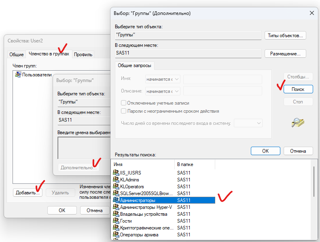The image size is (320, 242).
Task: Open the Имя 'начинается с' dropdown
Action: point(162,79)
